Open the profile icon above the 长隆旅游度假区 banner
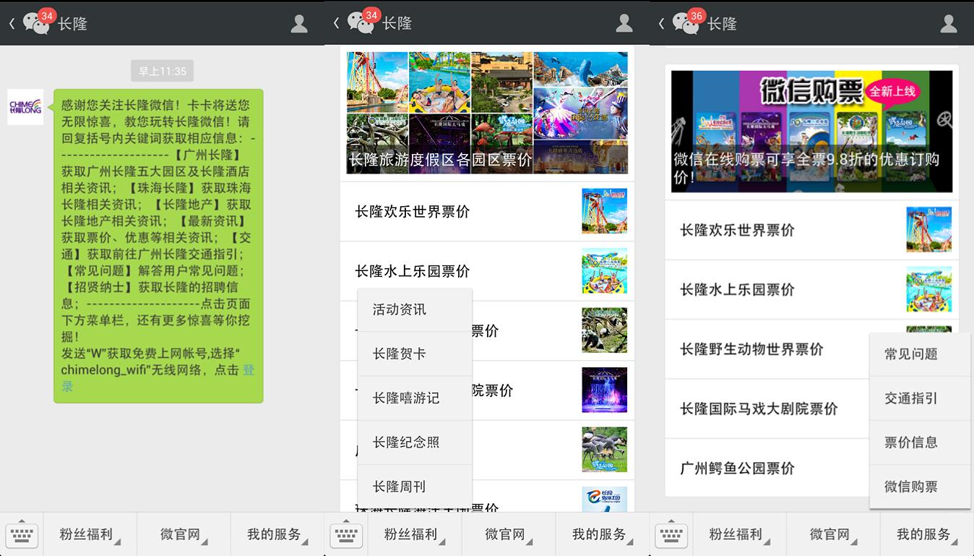Screen dimensions: 974x556 [x=624, y=23]
